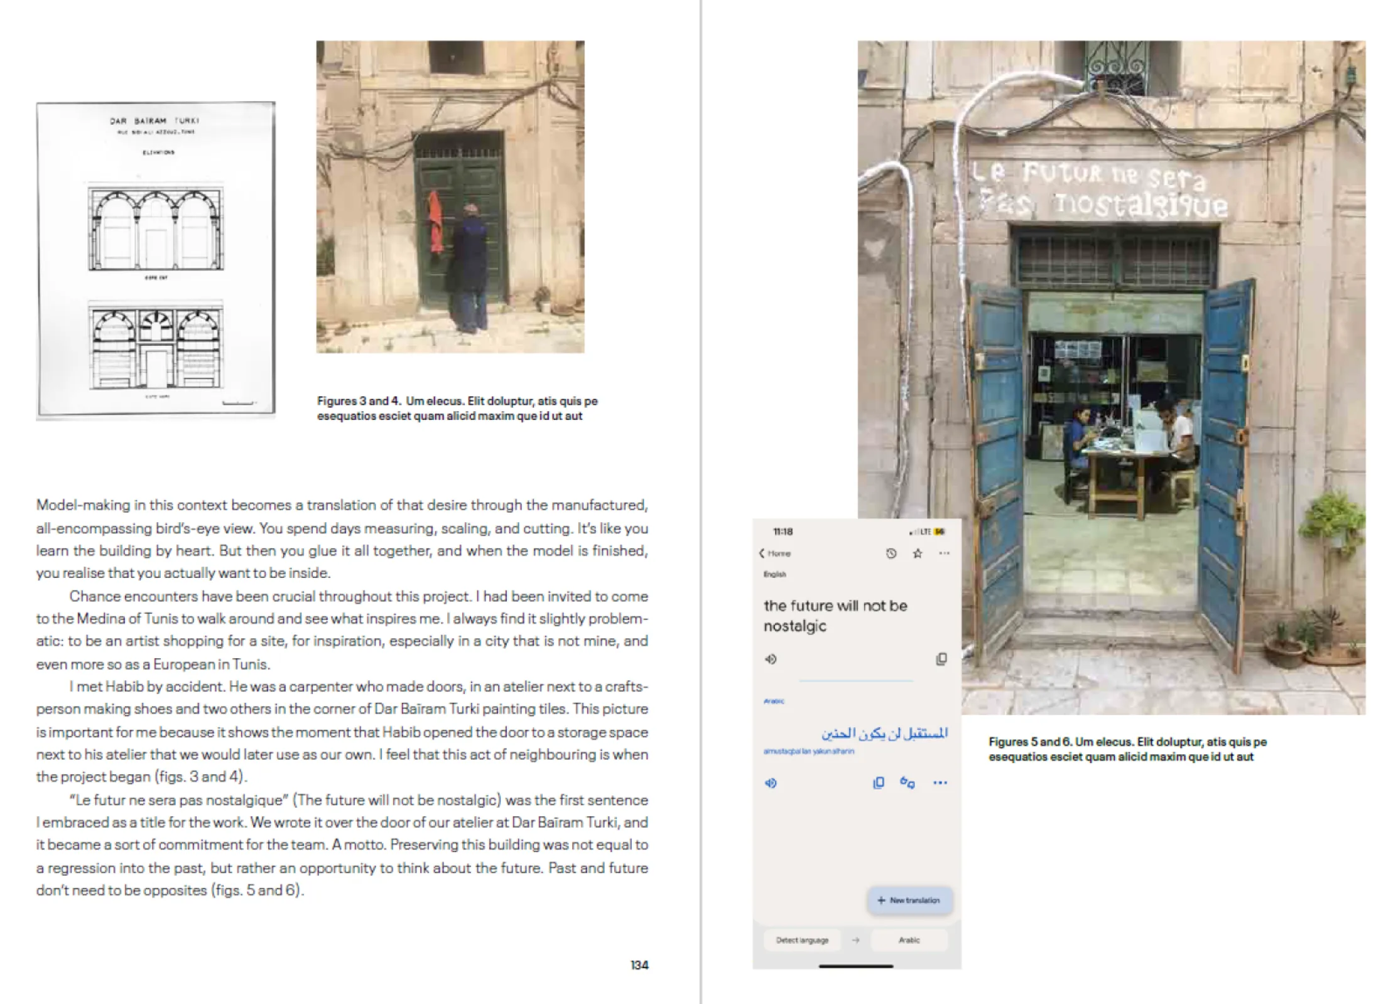Listen to the Arabic translation audio
This screenshot has width=1398, height=1004.
pos(771,782)
